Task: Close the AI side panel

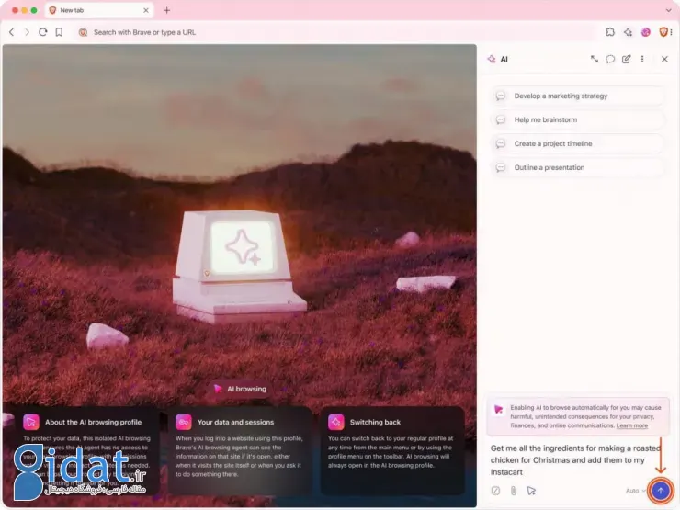Action: click(664, 59)
